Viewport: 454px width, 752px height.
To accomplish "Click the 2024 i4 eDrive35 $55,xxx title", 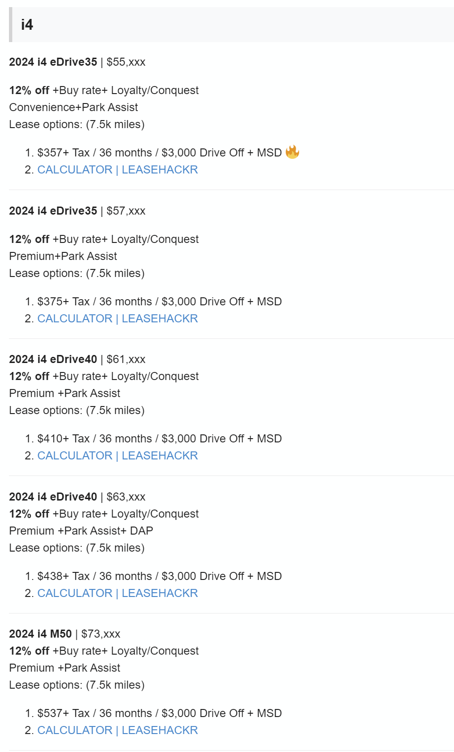I will (77, 62).
